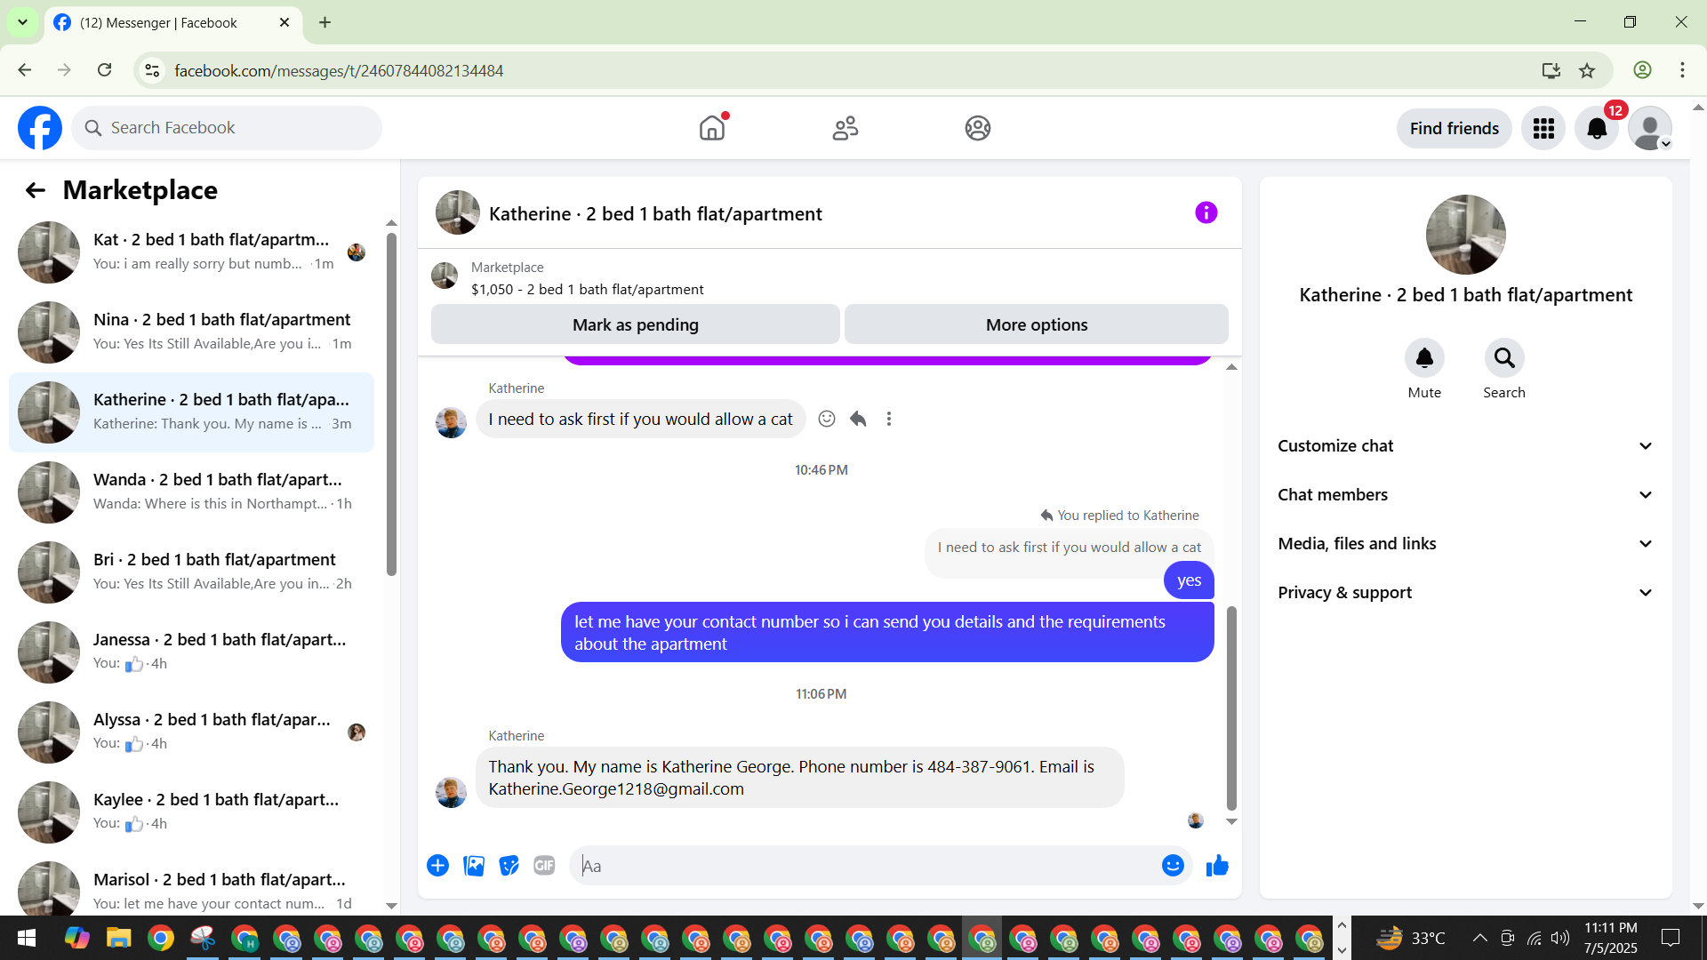Viewport: 1707px width, 960px height.
Task: Expand Customize chat section
Action: [x=1465, y=446]
